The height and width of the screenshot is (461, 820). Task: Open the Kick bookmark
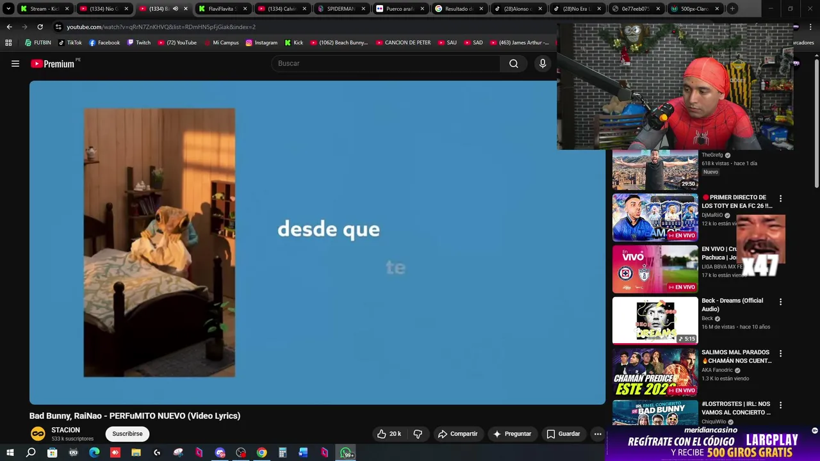pyautogui.click(x=294, y=42)
